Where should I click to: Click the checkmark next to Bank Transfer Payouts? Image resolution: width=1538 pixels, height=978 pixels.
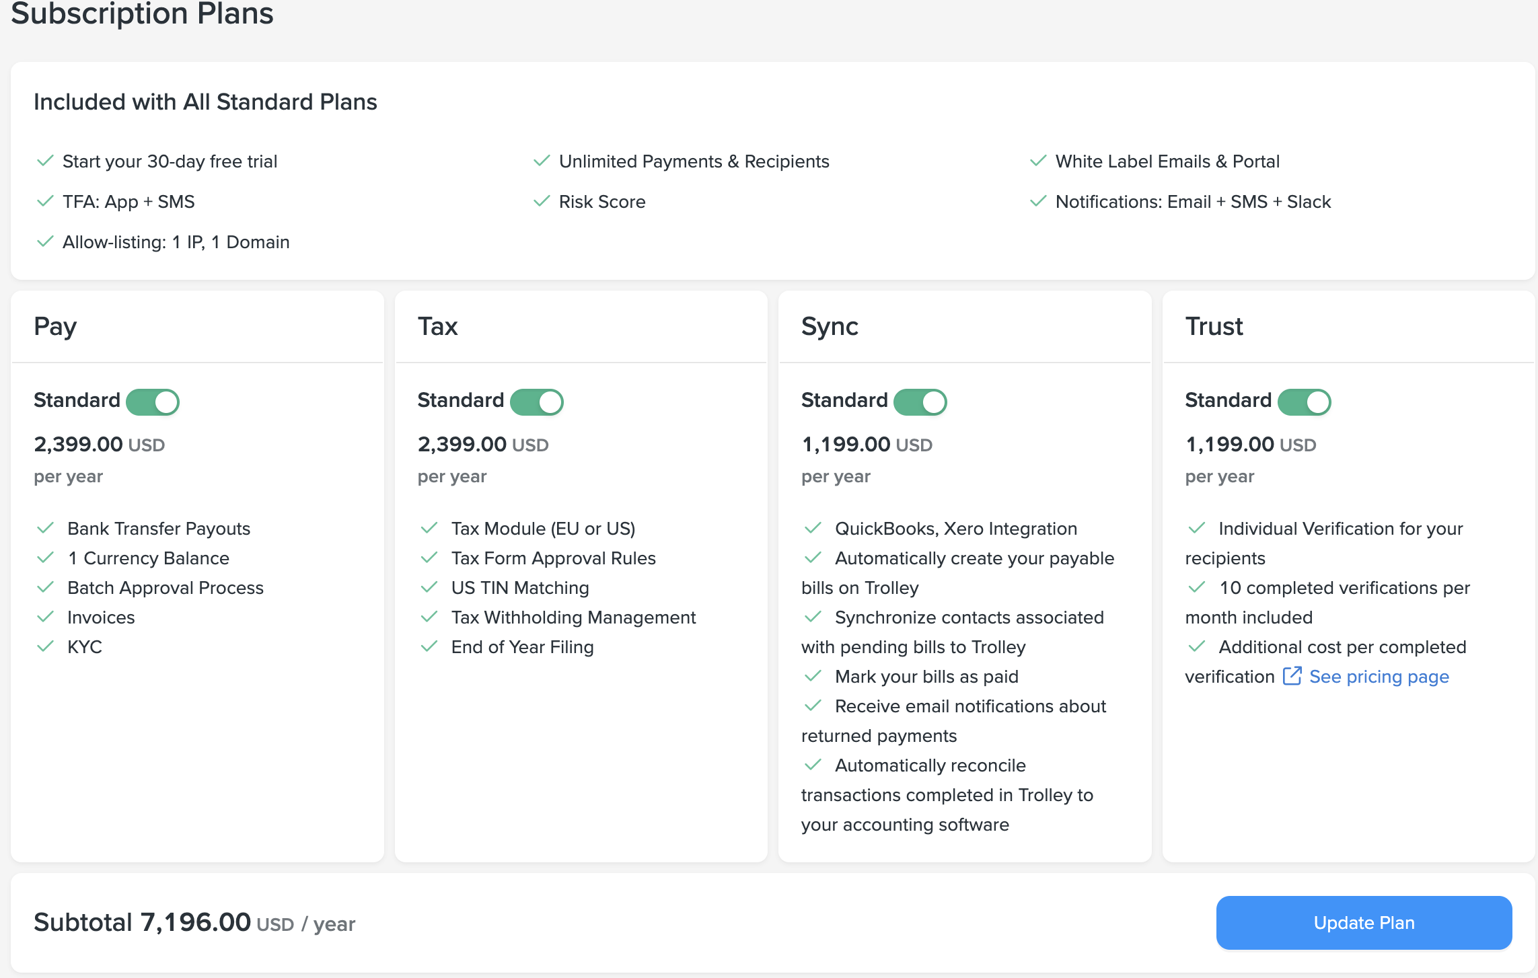tap(45, 528)
